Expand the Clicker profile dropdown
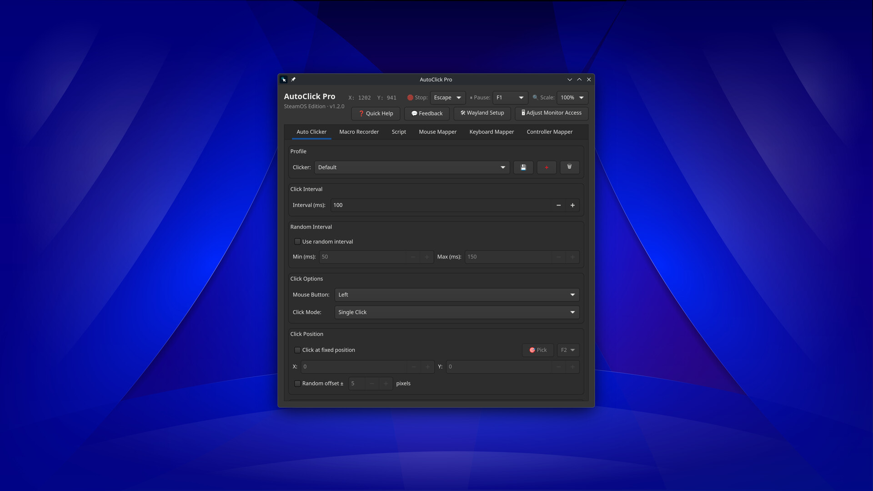The width and height of the screenshot is (873, 491). pos(412,167)
